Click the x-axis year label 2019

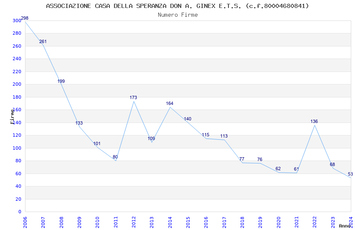coord(260,222)
